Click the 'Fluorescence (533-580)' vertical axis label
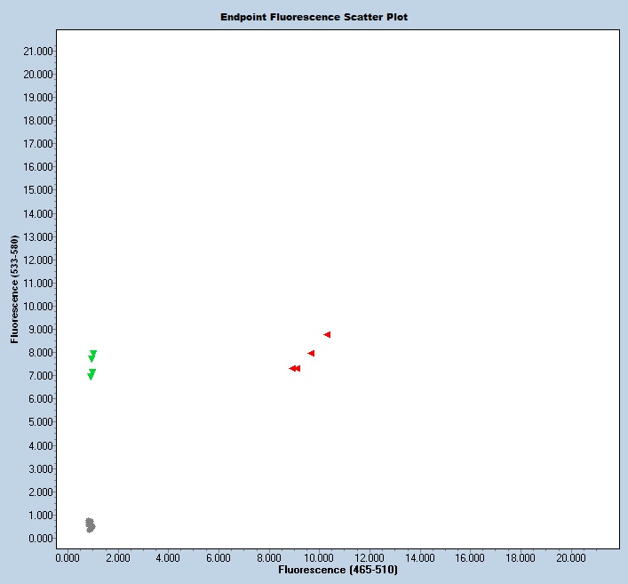Screen dimensions: 628x584 pyautogui.click(x=15, y=290)
